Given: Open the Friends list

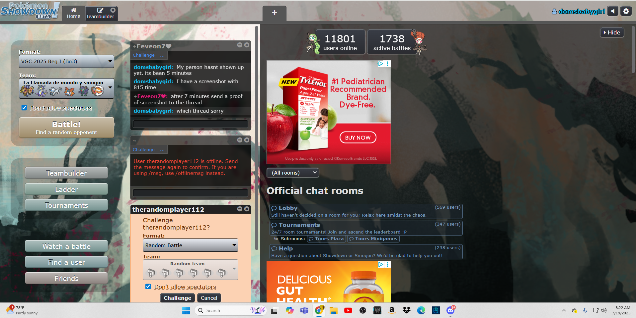Looking at the screenshot, I should click(x=66, y=278).
